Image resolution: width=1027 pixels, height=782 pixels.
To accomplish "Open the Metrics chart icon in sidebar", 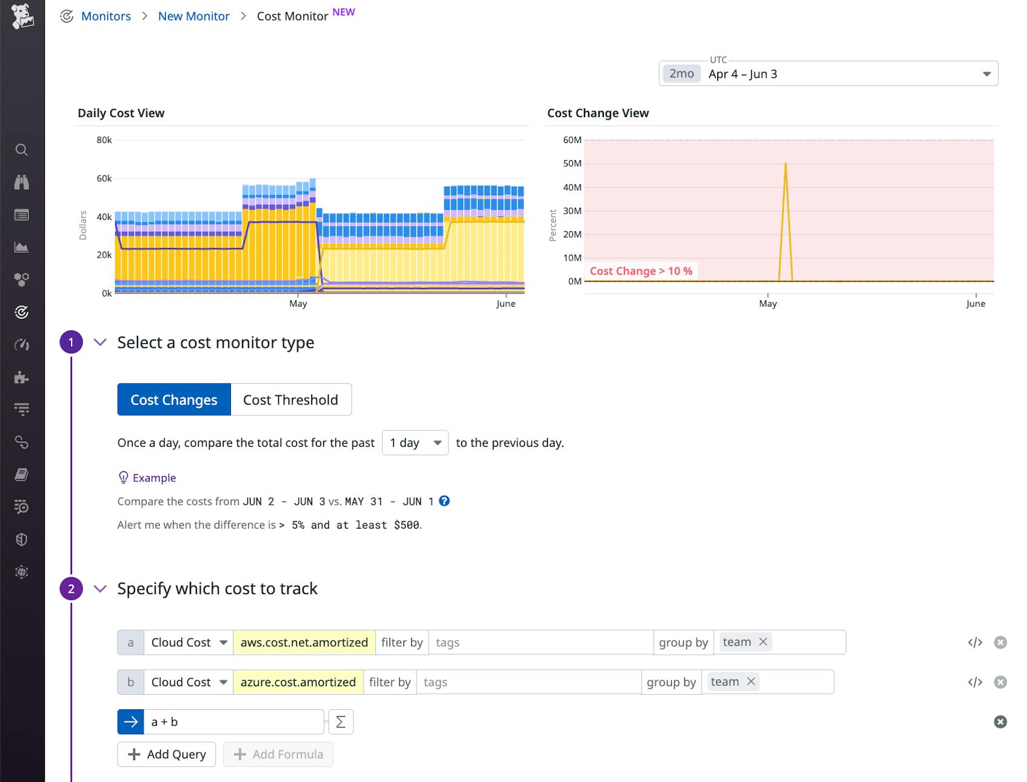I will point(22,247).
